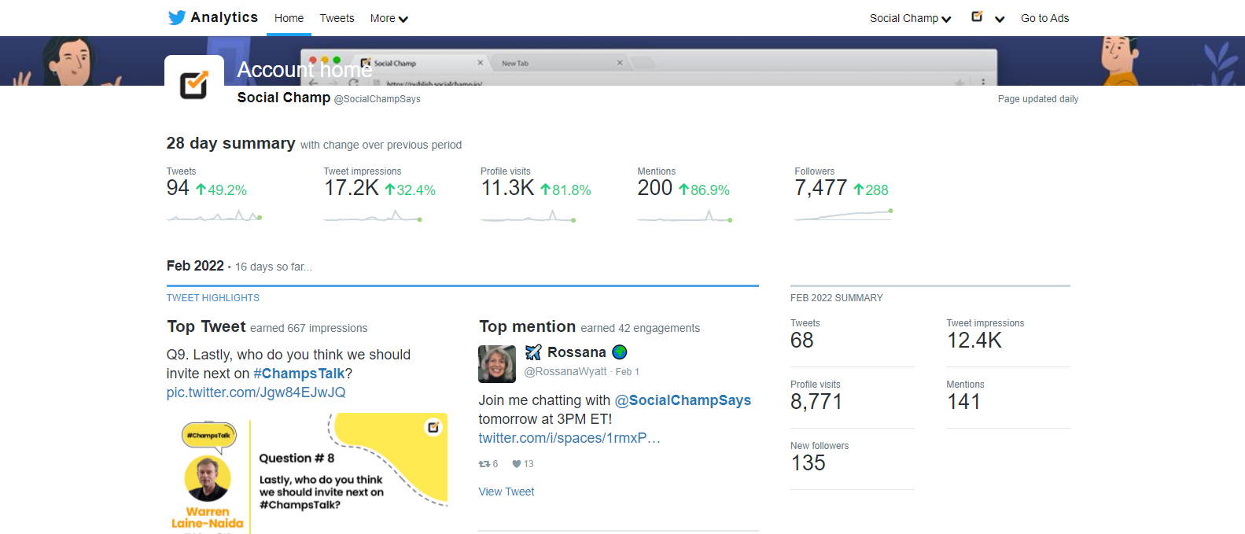Follow the #ChampsTalk hashtag link
1245x534 pixels.
click(299, 374)
